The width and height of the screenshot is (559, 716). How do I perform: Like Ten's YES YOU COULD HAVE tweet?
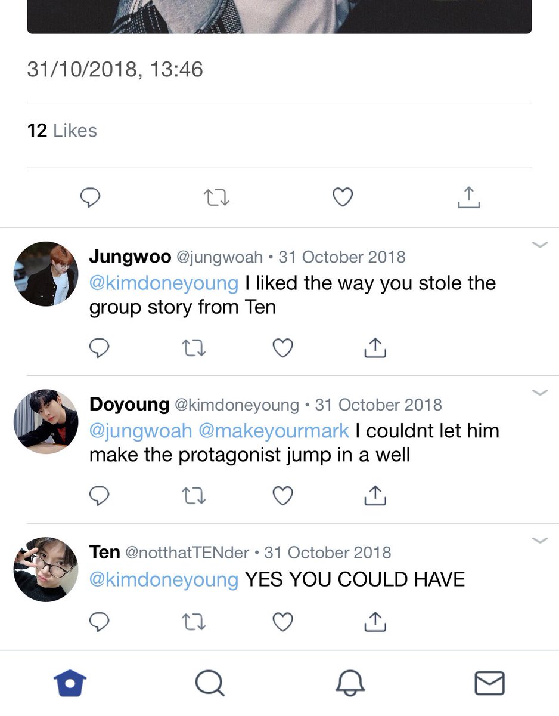click(x=282, y=622)
